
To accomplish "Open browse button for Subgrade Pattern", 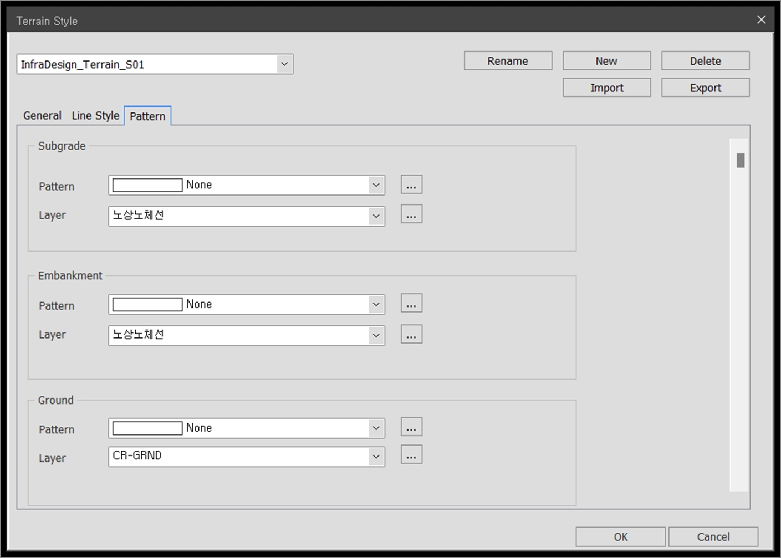I will coord(411,185).
